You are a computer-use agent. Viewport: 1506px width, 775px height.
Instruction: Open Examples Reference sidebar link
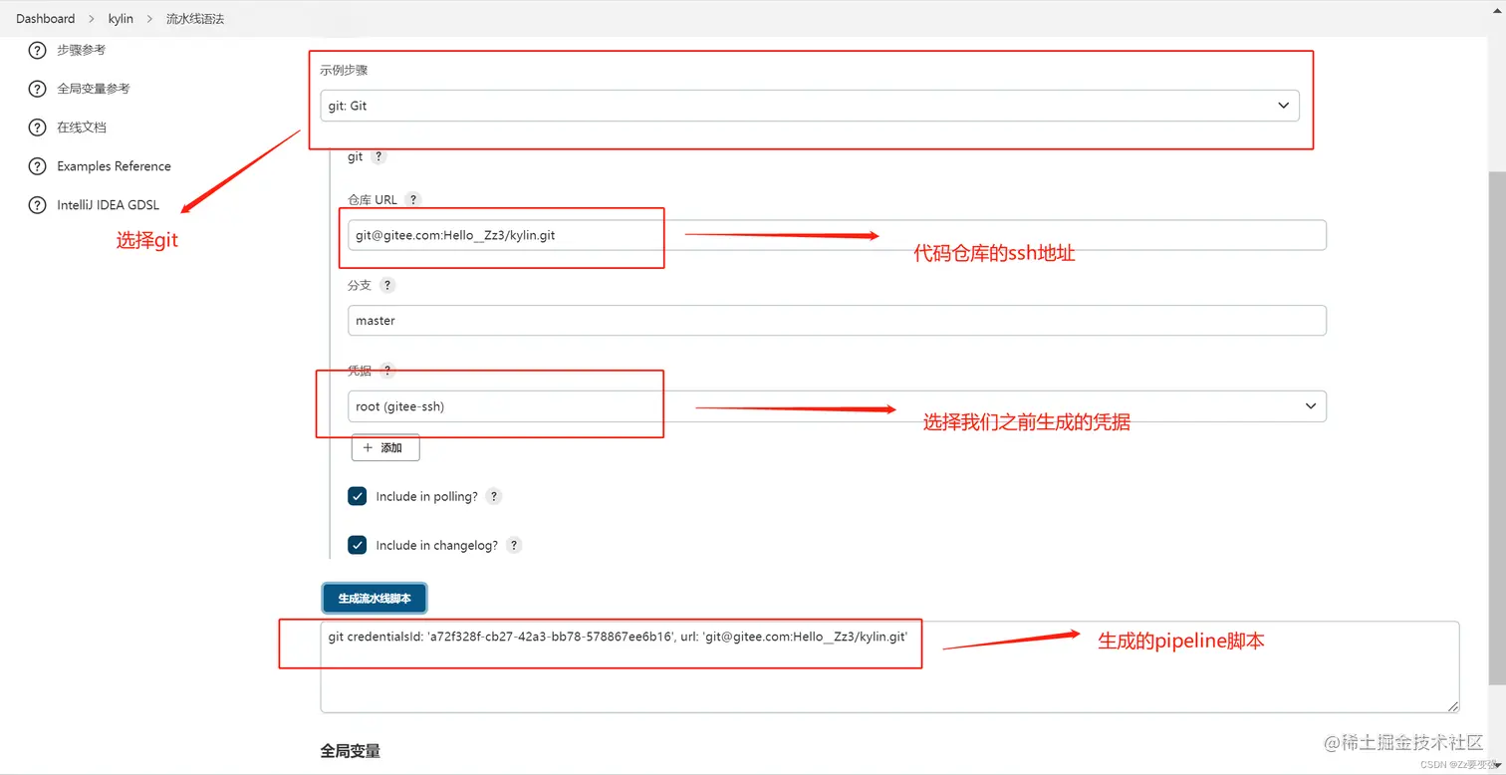(x=114, y=166)
